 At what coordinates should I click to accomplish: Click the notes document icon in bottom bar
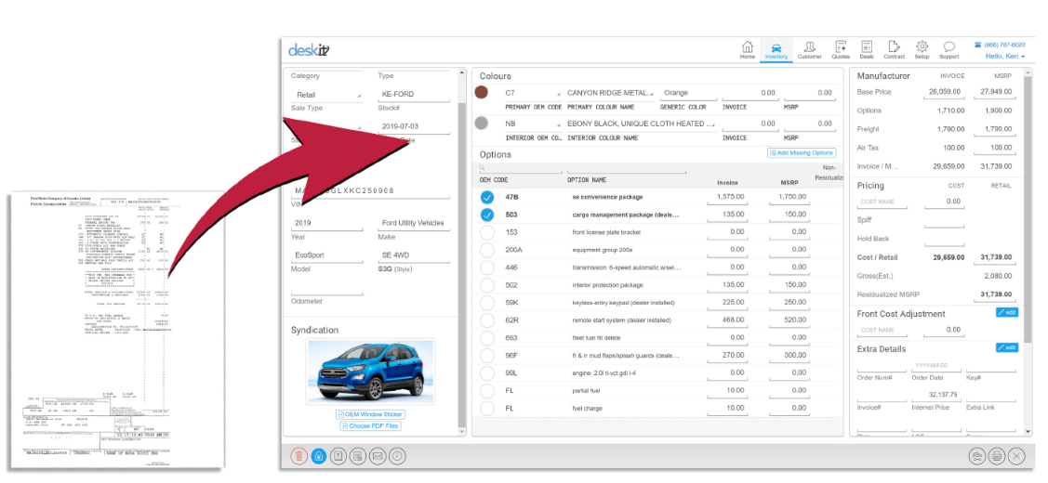[358, 456]
